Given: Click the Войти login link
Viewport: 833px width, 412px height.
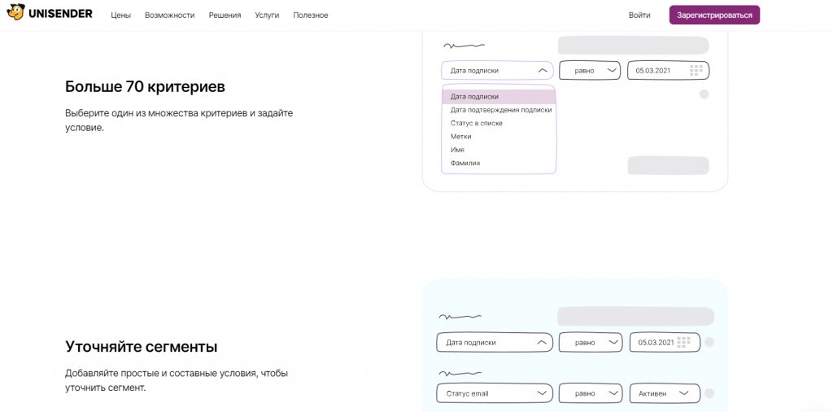Looking at the screenshot, I should pyautogui.click(x=639, y=15).
